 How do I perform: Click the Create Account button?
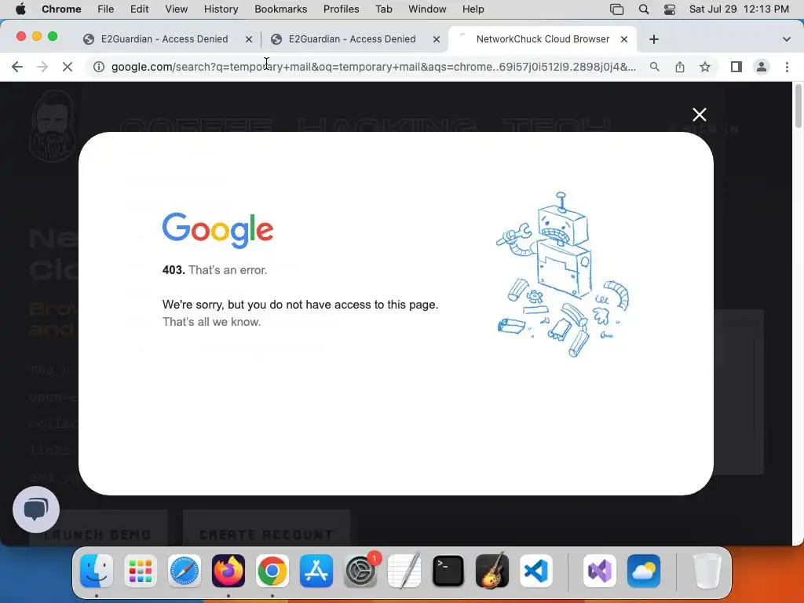coord(267,528)
